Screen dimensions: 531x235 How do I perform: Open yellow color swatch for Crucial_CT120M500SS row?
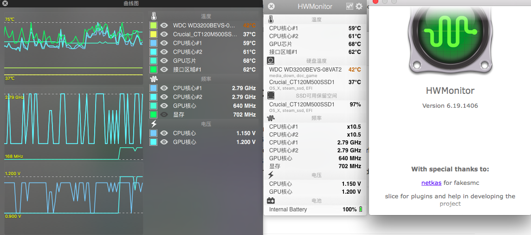point(154,34)
